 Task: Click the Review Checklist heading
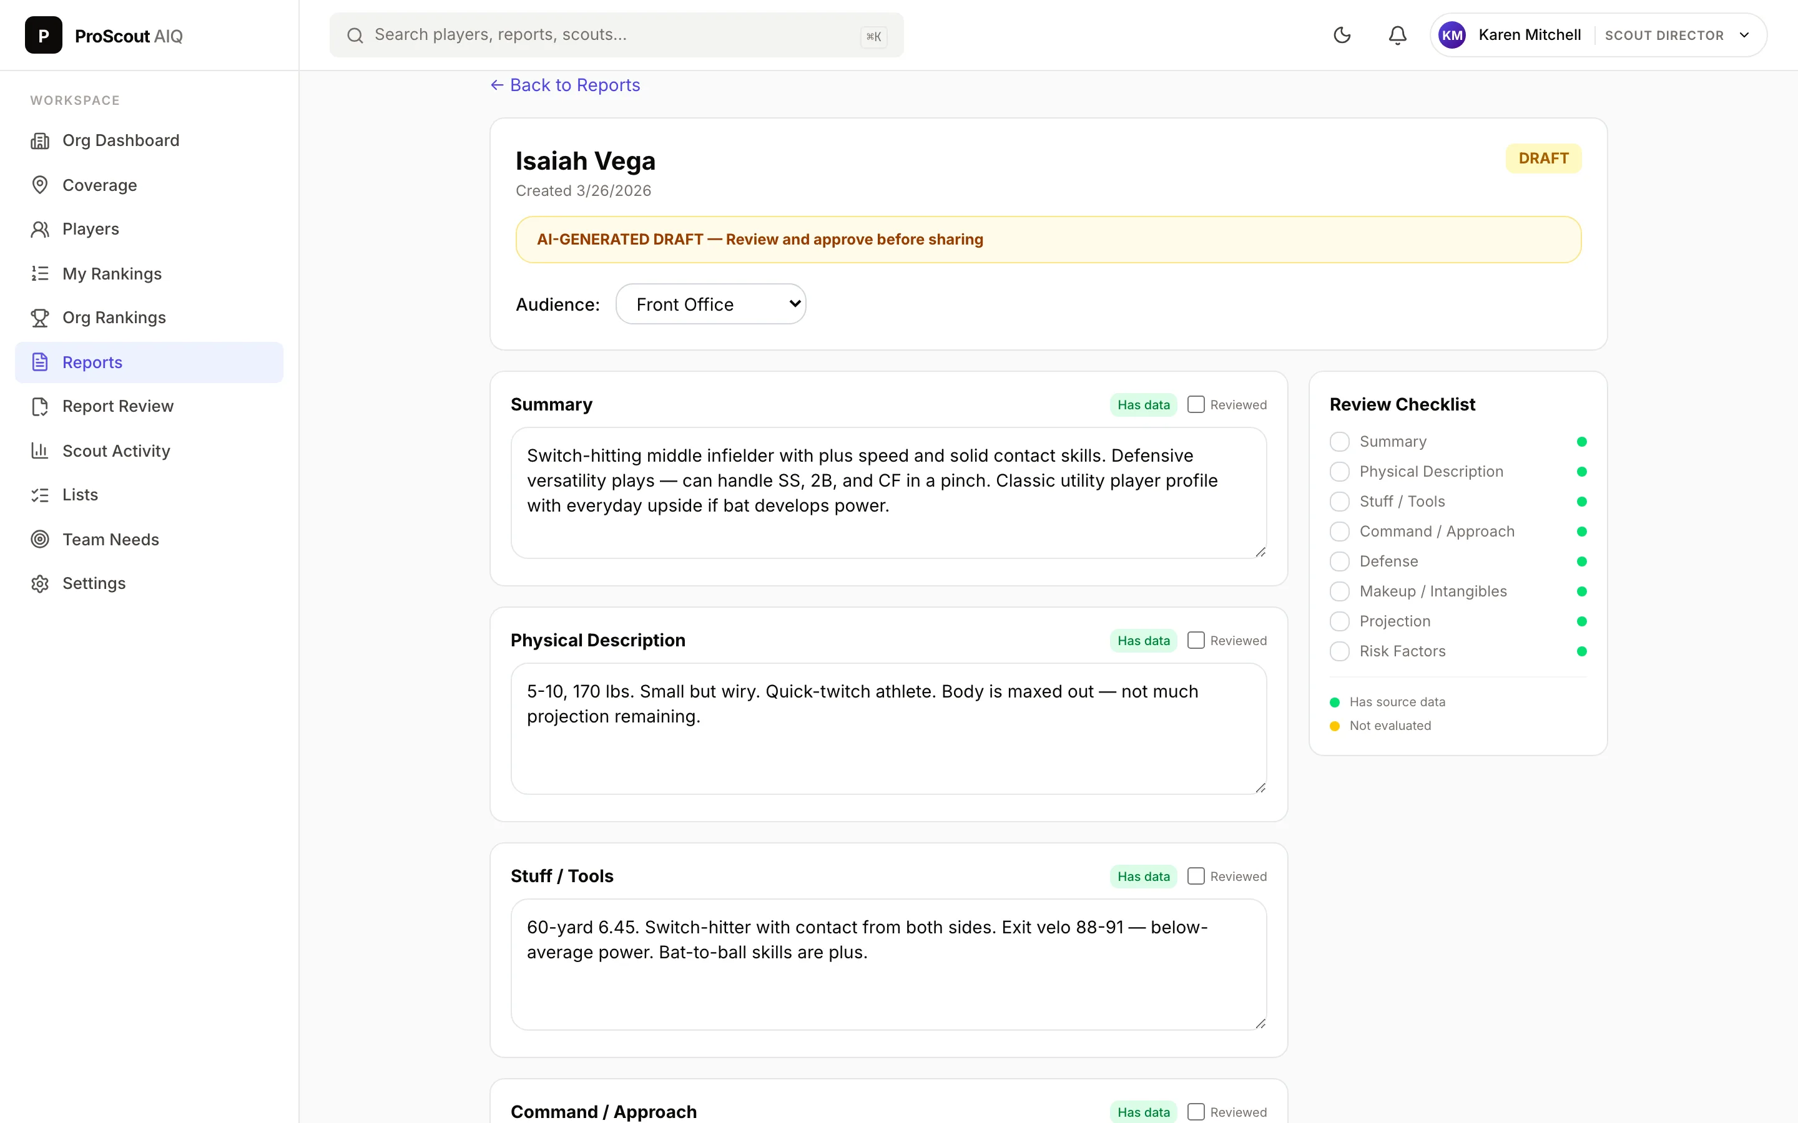pos(1402,404)
